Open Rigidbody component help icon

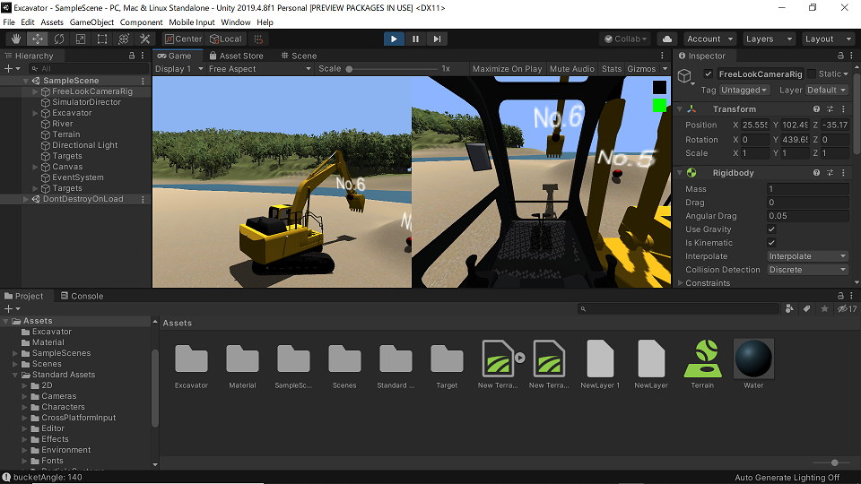pos(816,173)
